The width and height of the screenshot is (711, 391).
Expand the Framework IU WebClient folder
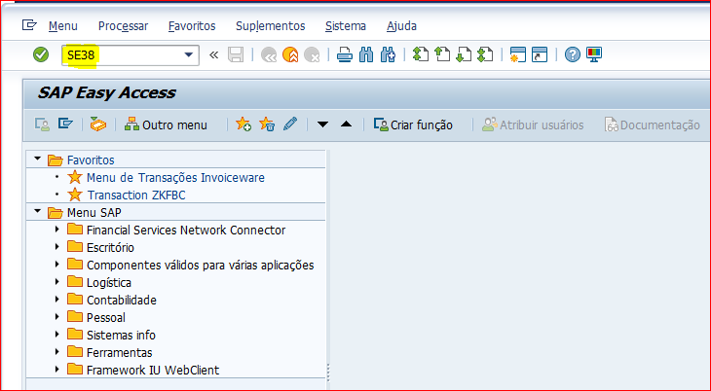pyautogui.click(x=57, y=370)
